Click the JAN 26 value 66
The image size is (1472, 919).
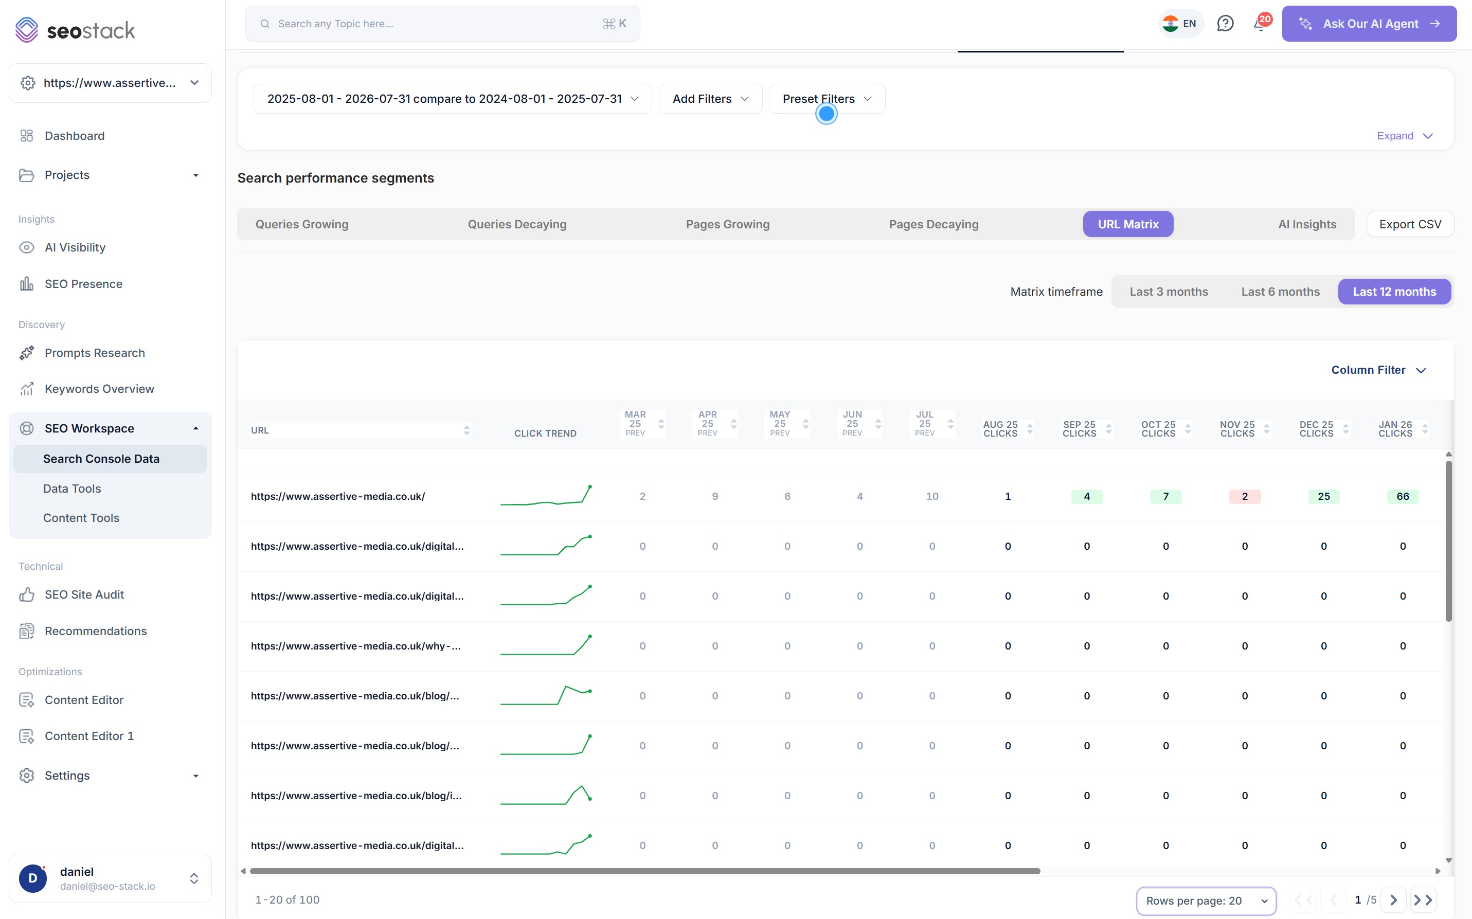tap(1402, 497)
